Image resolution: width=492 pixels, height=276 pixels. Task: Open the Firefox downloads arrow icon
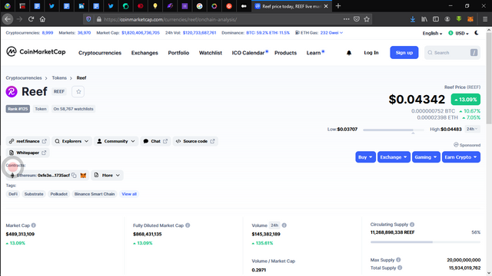[x=413, y=19]
